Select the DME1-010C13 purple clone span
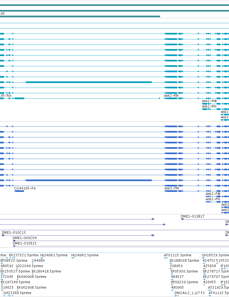This screenshot has height=297, width=229. 78,235
